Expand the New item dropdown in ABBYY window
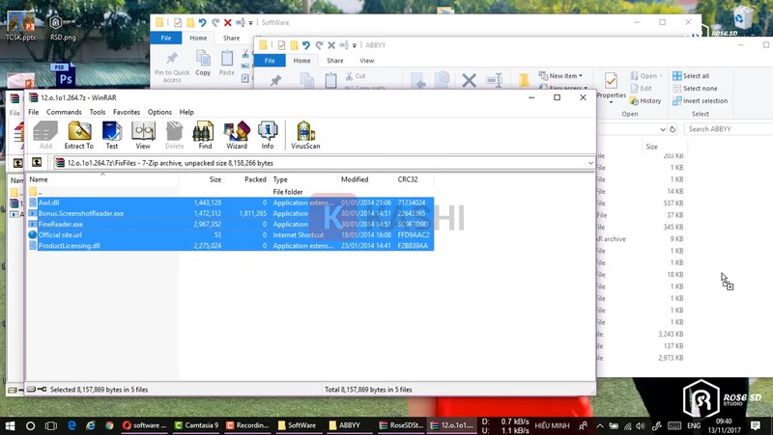This screenshot has height=435, width=773. [560, 76]
